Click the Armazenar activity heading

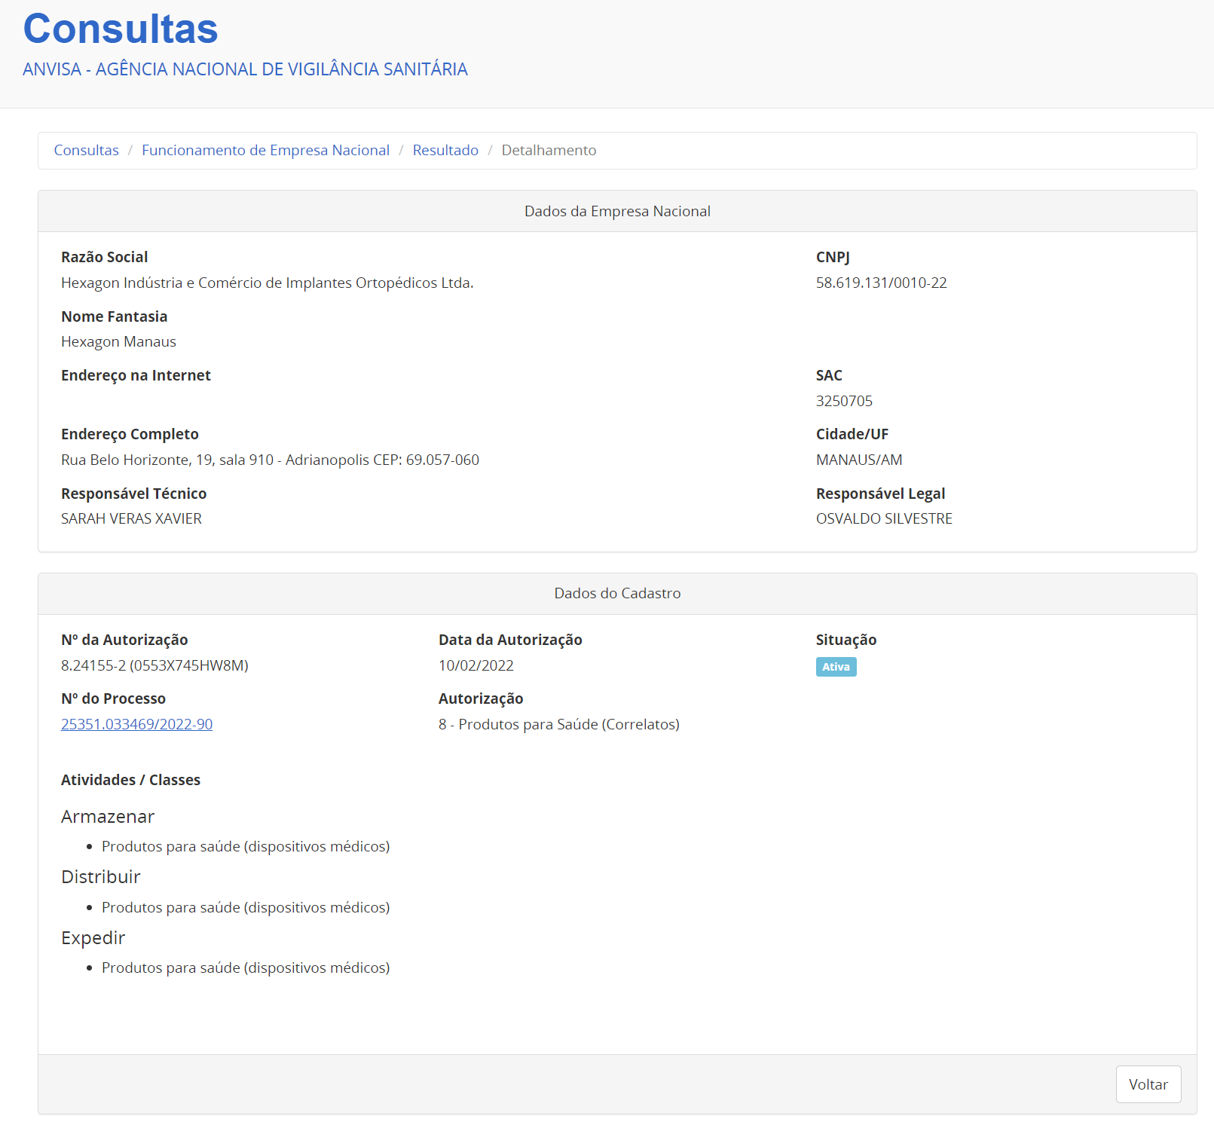[108, 817]
